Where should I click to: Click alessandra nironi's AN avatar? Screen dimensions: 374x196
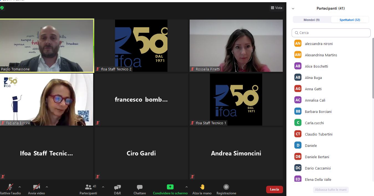point(298,44)
